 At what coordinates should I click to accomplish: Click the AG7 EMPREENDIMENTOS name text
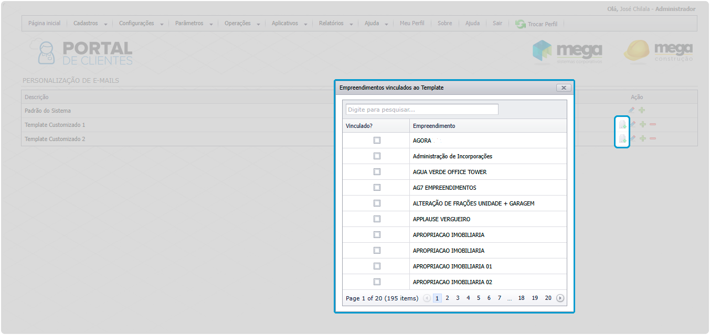click(x=444, y=188)
